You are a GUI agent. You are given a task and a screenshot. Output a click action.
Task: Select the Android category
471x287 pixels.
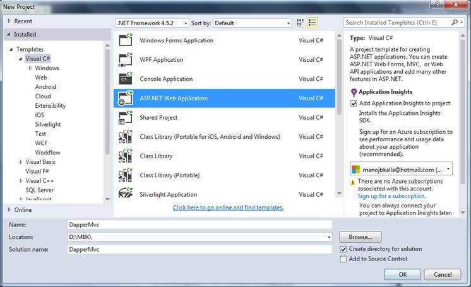click(45, 87)
